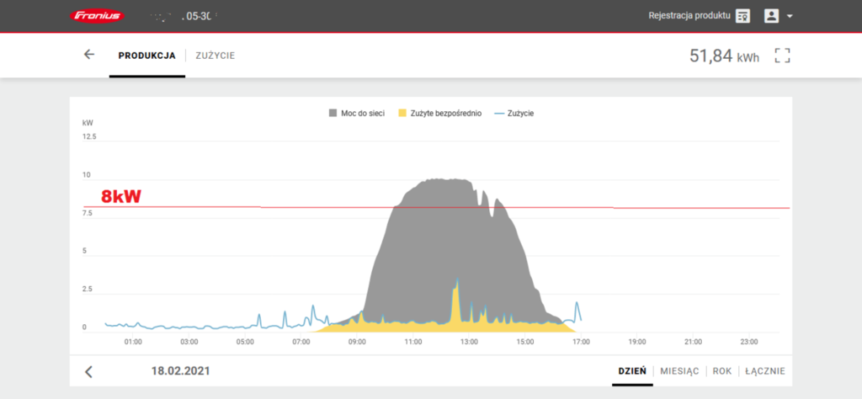Image resolution: width=862 pixels, height=399 pixels.
Task: Switch to the Produkcja tab
Action: (146, 56)
